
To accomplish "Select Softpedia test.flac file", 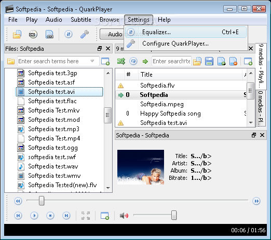I will click(x=52, y=101).
